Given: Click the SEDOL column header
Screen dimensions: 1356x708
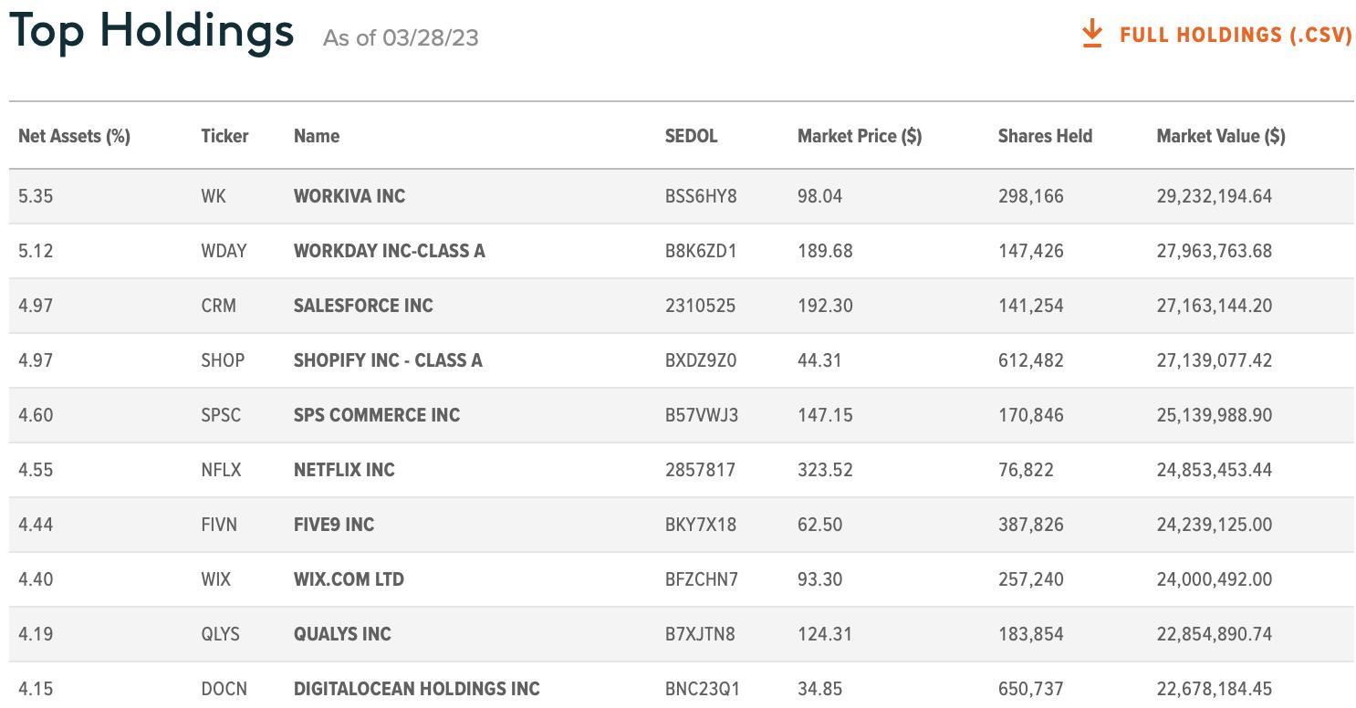Looking at the screenshot, I should (x=692, y=136).
